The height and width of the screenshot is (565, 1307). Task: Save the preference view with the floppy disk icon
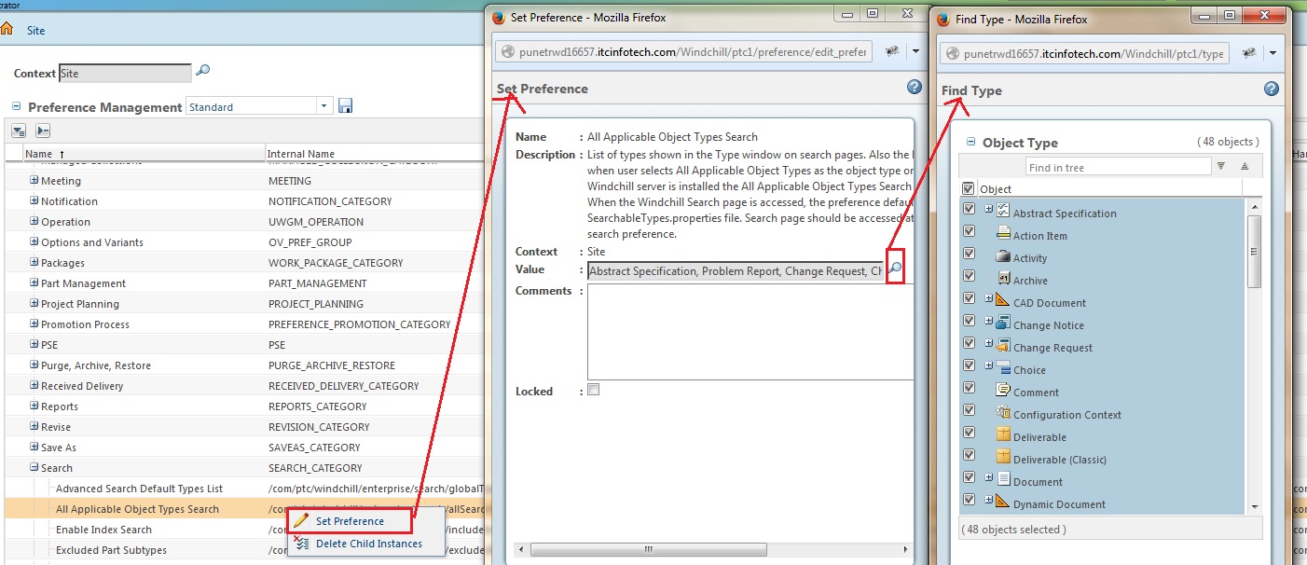(x=345, y=106)
